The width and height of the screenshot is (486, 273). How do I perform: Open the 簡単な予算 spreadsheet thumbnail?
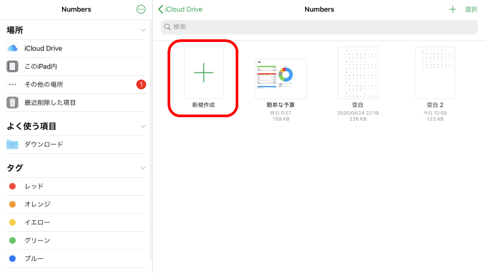(x=280, y=79)
